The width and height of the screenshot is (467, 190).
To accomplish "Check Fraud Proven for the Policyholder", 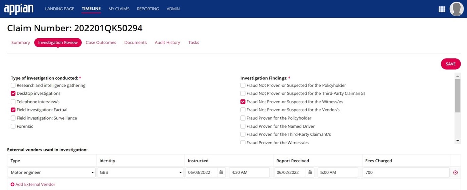I will tap(243, 118).
